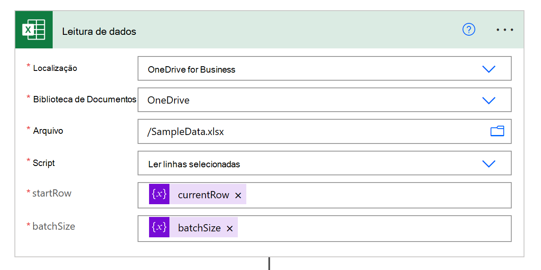
Task: Click the Leitura de dados card title
Action: pos(99,31)
